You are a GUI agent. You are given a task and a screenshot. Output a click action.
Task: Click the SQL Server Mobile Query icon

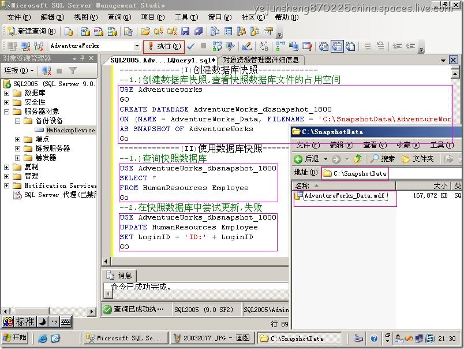coord(128,31)
